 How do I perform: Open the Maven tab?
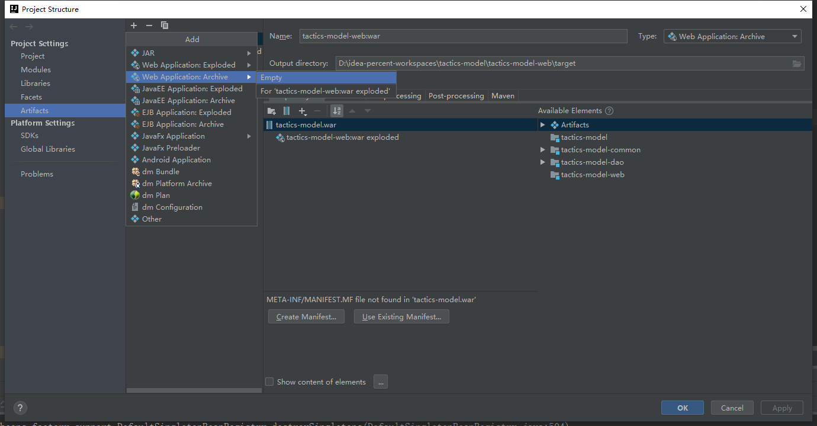[503, 95]
